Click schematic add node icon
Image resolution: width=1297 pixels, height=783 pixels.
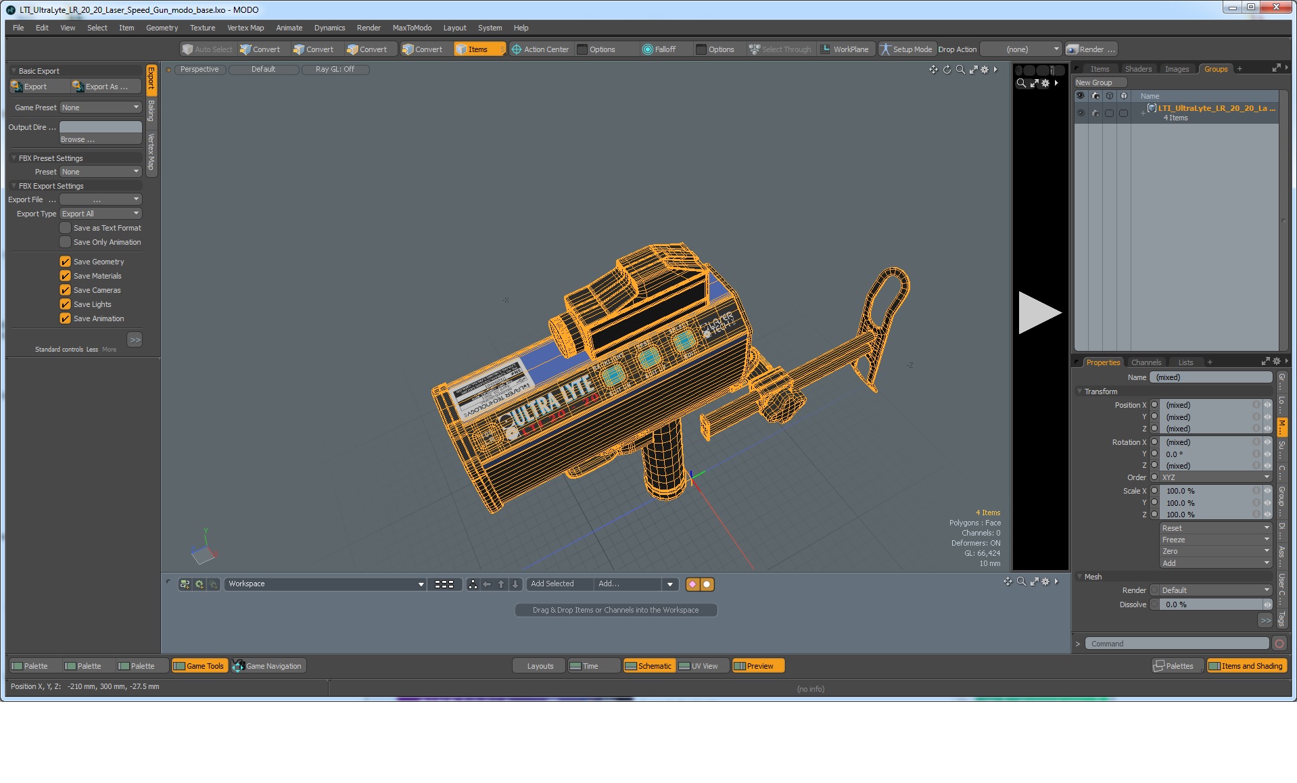(x=185, y=584)
